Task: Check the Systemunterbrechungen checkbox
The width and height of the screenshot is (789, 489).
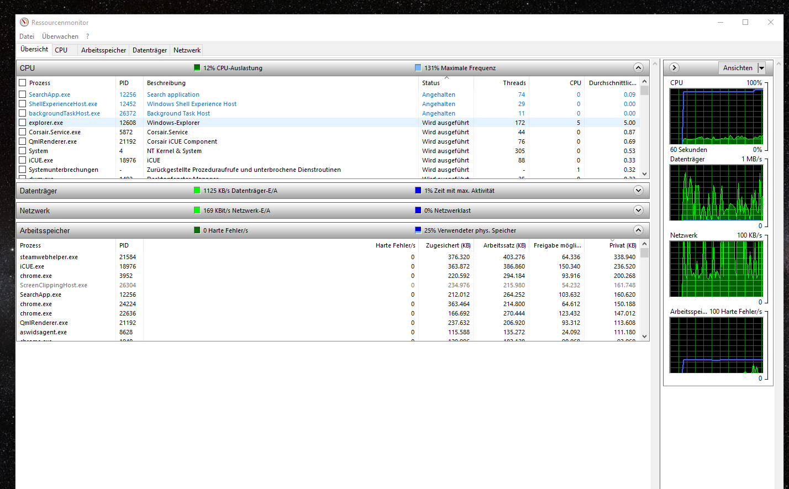Action: [x=23, y=170]
